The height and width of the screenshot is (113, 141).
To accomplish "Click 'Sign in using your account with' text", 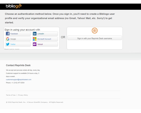I will click(x=22, y=30).
